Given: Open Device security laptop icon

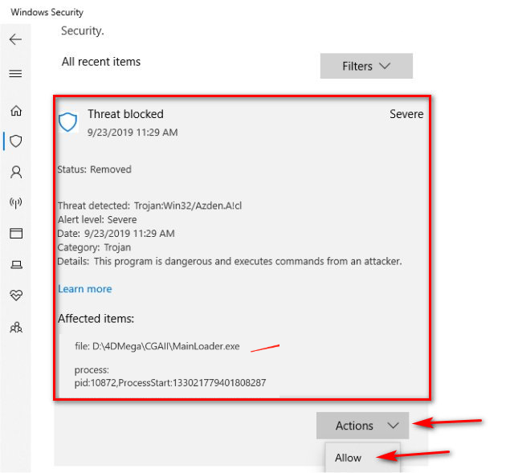Looking at the screenshot, I should click(x=15, y=264).
